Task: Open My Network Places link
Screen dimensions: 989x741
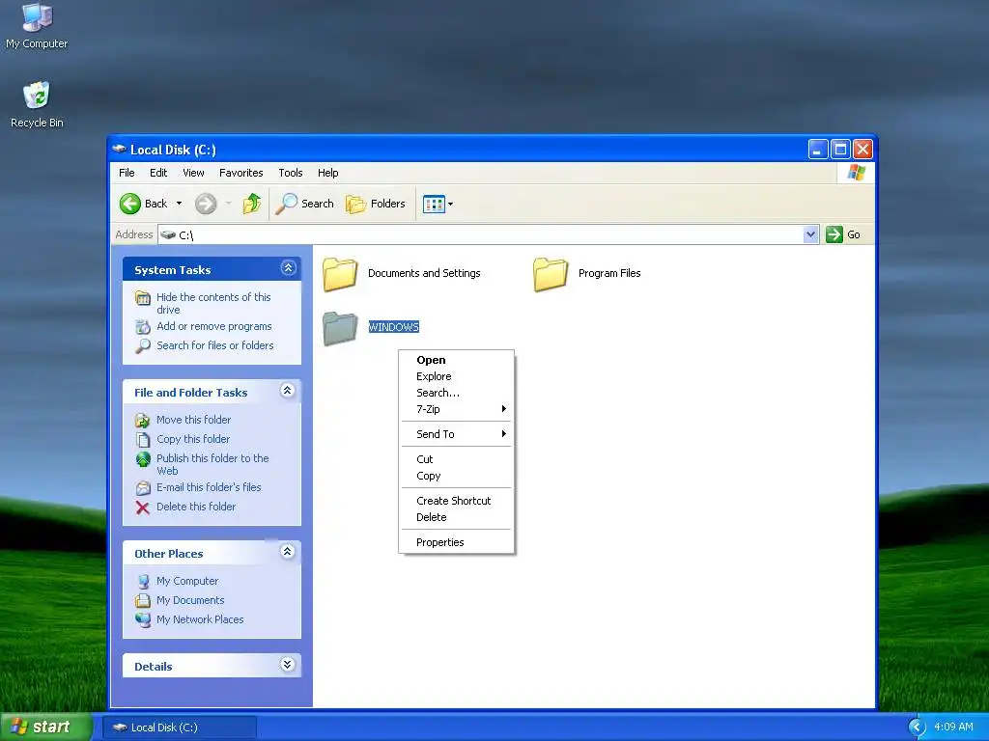Action: point(200,619)
